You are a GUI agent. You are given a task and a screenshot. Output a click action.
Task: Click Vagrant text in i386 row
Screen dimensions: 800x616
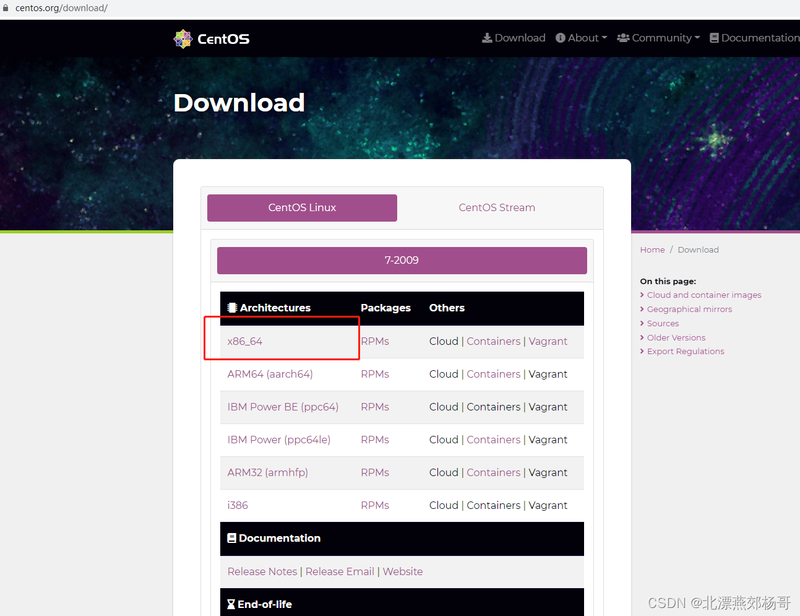[548, 505]
